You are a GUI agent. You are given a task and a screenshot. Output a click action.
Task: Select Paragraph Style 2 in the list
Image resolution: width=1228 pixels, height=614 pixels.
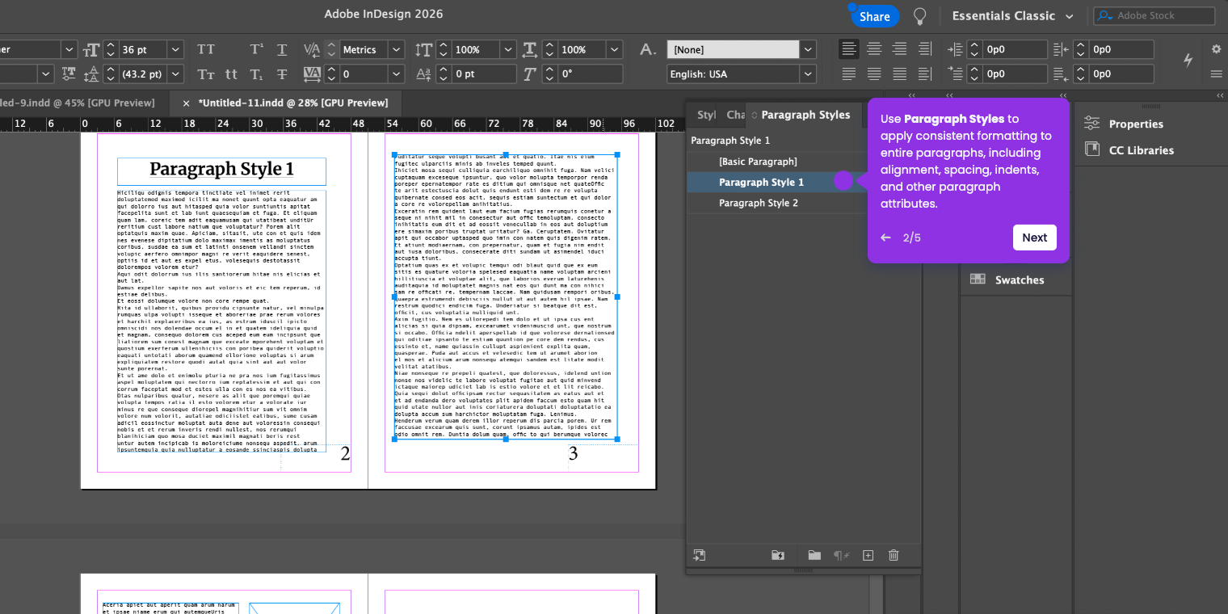758,203
